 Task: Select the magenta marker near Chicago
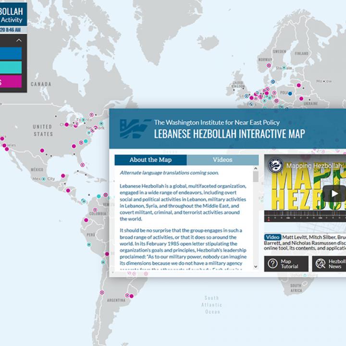67,125
